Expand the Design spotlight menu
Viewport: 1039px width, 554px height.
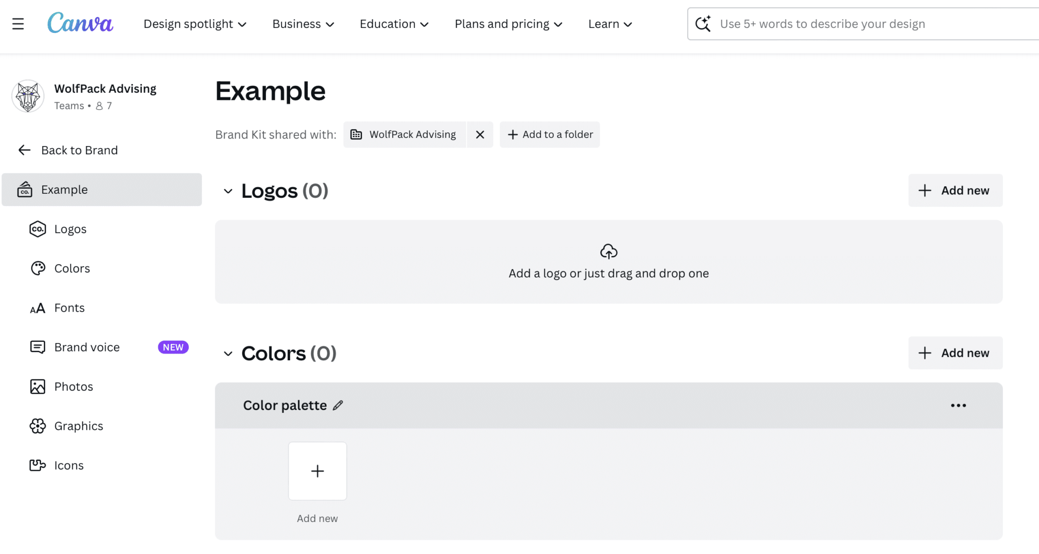pyautogui.click(x=194, y=24)
